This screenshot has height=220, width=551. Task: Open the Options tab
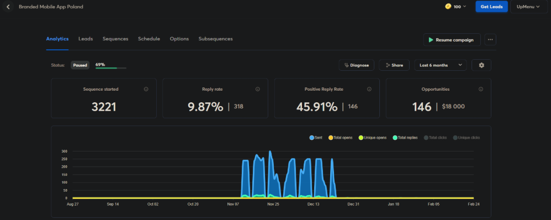[x=179, y=39]
